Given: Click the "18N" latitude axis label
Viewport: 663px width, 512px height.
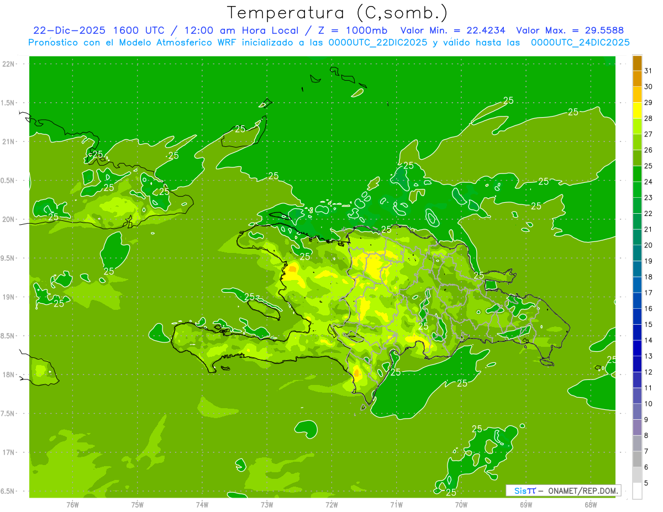Looking at the screenshot, I should (8, 375).
